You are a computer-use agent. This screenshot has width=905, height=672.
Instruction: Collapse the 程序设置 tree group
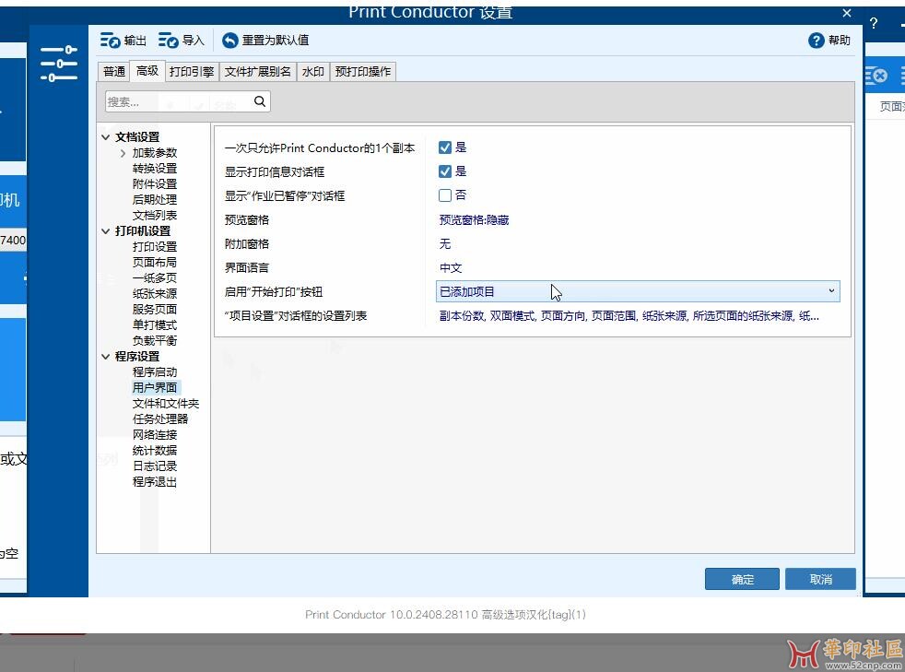pyautogui.click(x=106, y=357)
